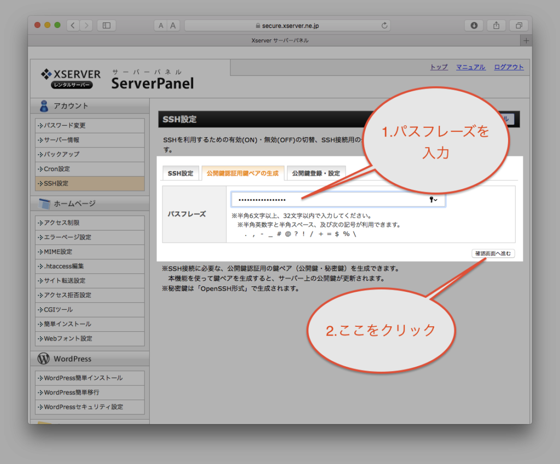The image size is (560, 464).
Task: Open CGIツール in the sidebar
Action: [x=90, y=309]
